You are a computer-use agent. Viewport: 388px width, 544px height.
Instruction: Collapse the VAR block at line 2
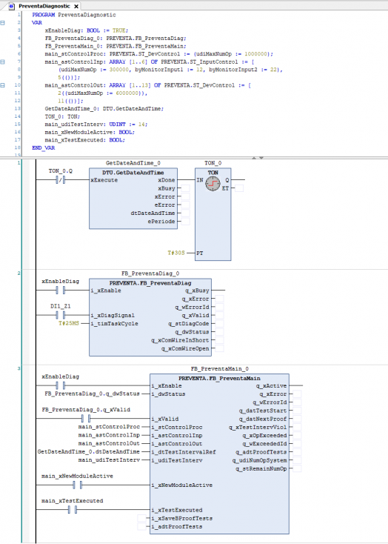pos(3,22)
